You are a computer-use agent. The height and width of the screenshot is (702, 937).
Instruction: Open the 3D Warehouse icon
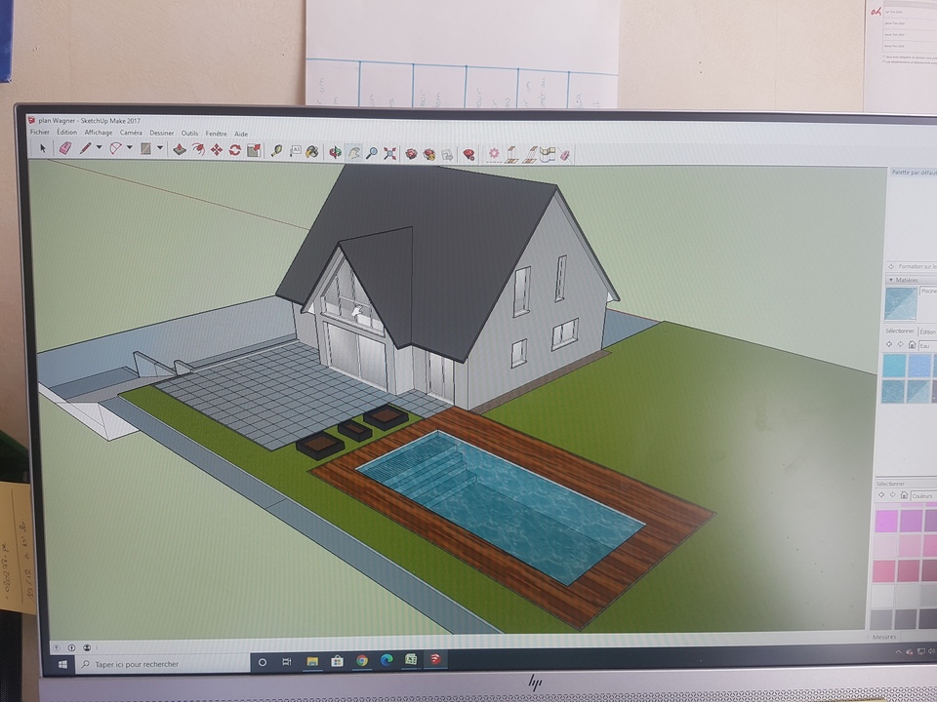(411, 154)
